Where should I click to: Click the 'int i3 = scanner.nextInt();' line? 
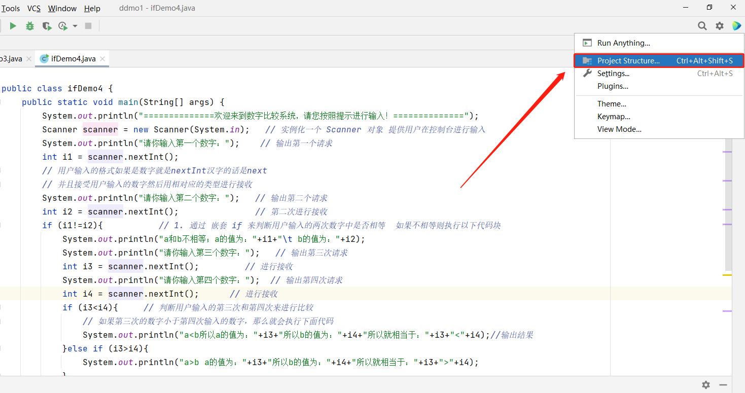pos(131,266)
